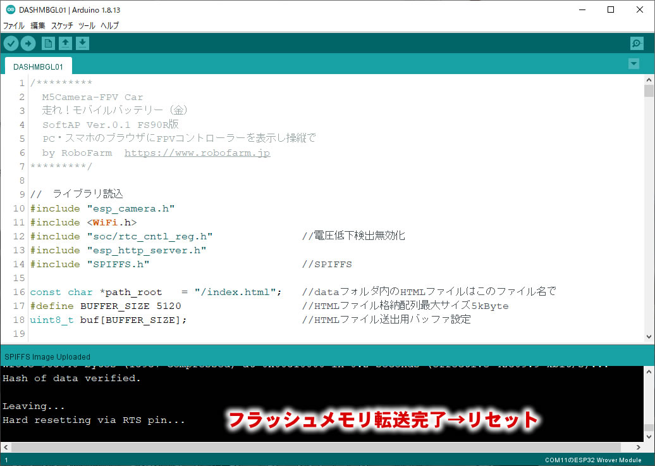Click the '#define BUFFER_SIZE 5120' line
Image resolution: width=655 pixels, height=466 pixels.
coord(106,306)
